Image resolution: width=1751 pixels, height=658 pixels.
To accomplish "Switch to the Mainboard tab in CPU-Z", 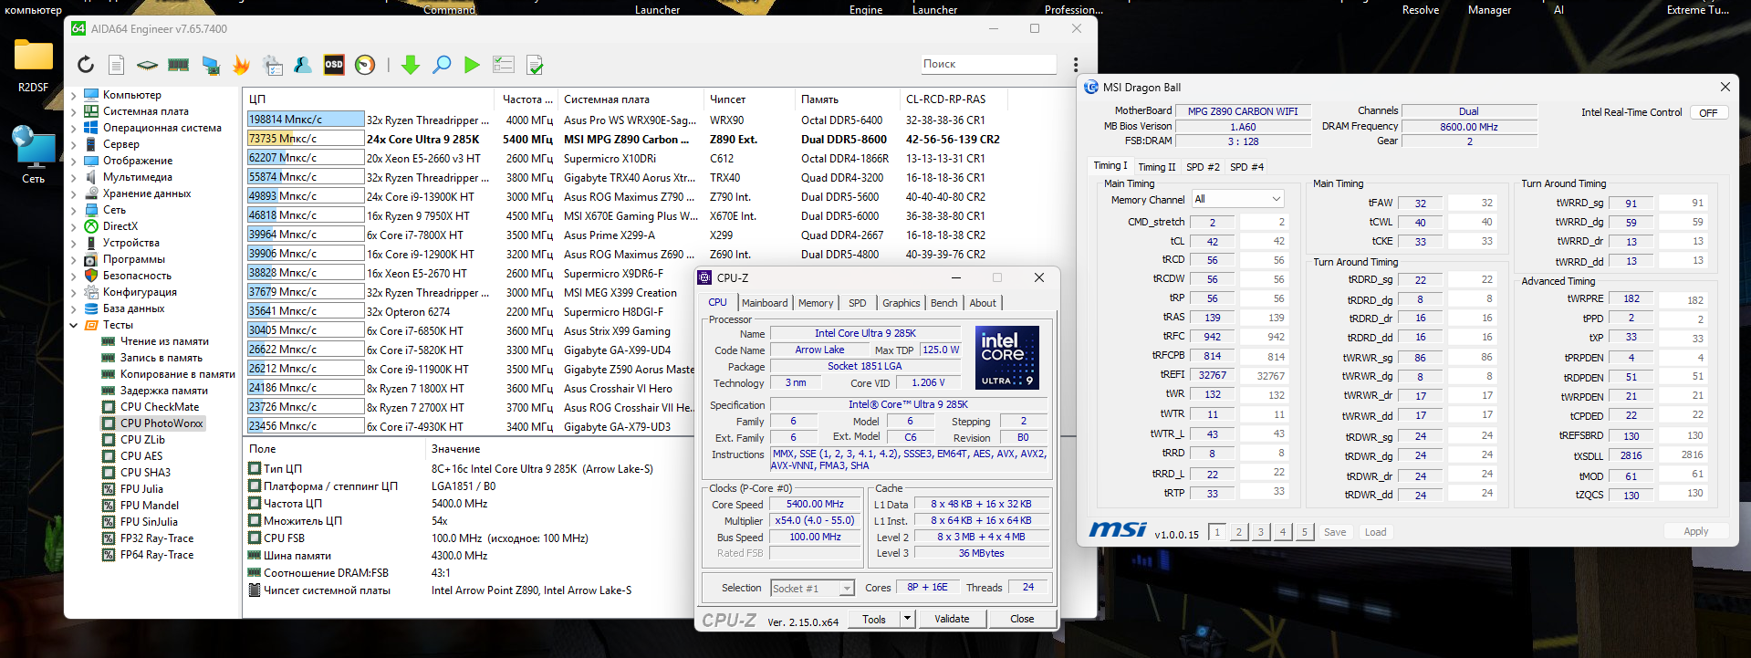I will tap(765, 303).
